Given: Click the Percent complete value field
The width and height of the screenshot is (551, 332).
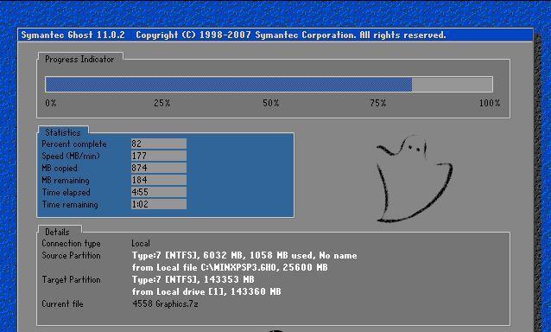Looking at the screenshot, I should point(159,144).
